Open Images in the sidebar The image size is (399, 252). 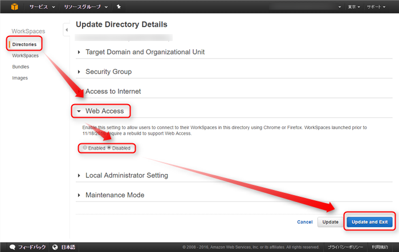20,78
